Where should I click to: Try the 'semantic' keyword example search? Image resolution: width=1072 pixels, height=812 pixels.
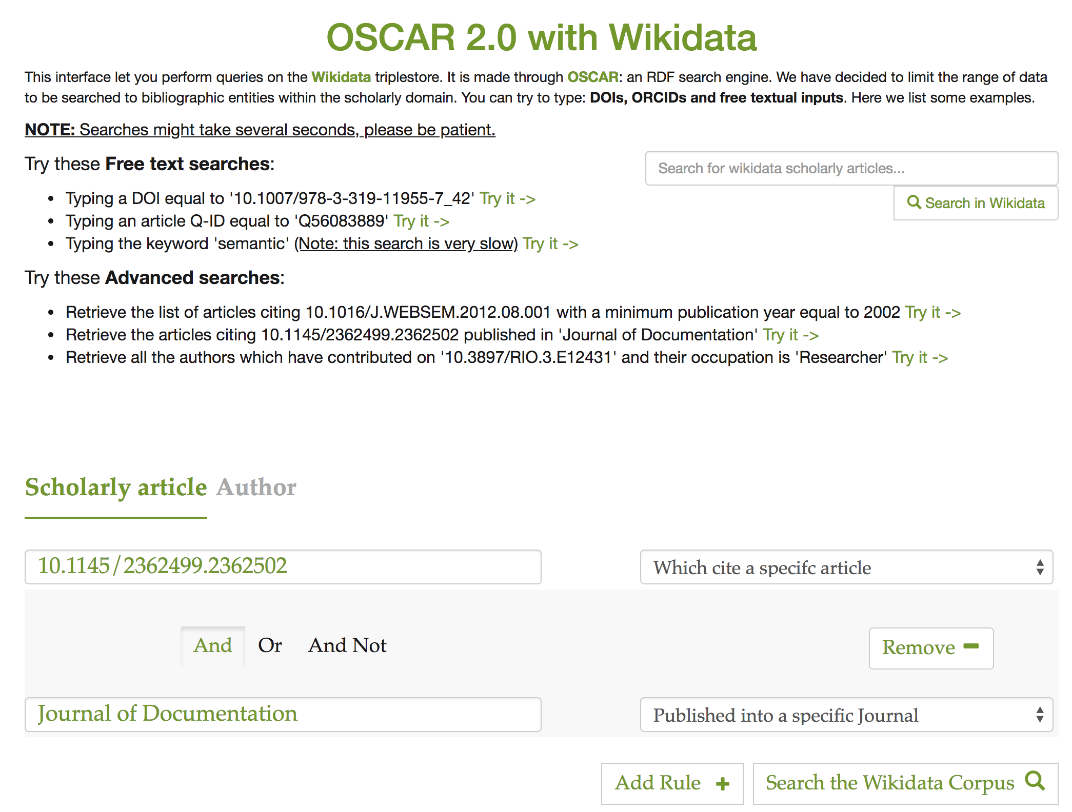tap(550, 243)
